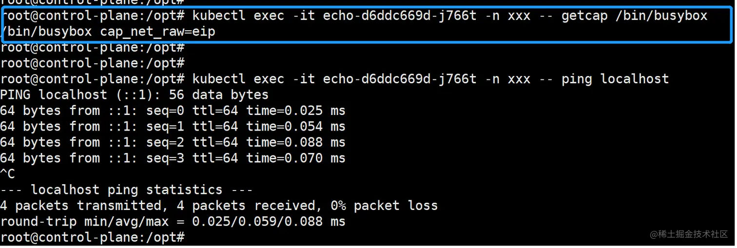Select the seq=2 ping reply line
The image size is (737, 248).
click(173, 142)
